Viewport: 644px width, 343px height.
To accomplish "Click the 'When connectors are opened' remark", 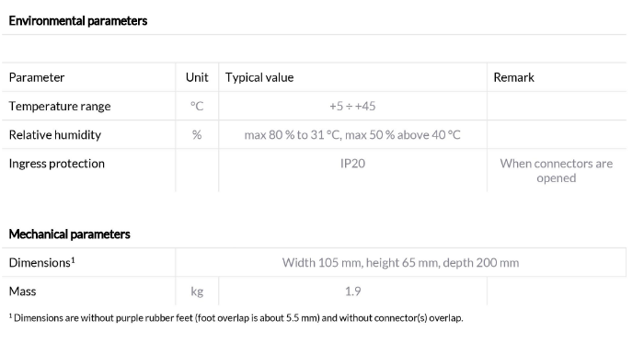I will [556, 171].
